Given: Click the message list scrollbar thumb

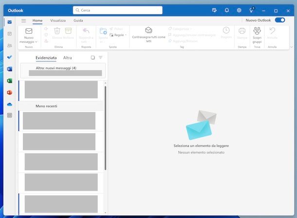Looking at the screenshot, I should [x=105, y=128].
